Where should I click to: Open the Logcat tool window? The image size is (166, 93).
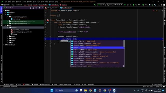click(54, 84)
